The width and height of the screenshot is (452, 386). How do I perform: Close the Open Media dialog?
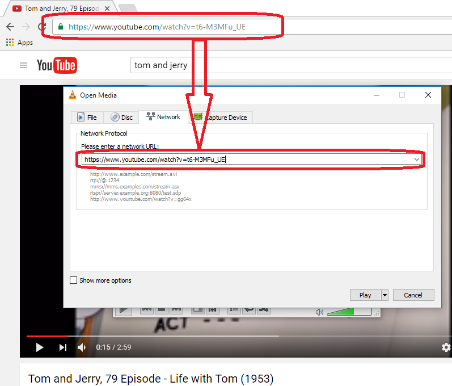click(x=428, y=95)
